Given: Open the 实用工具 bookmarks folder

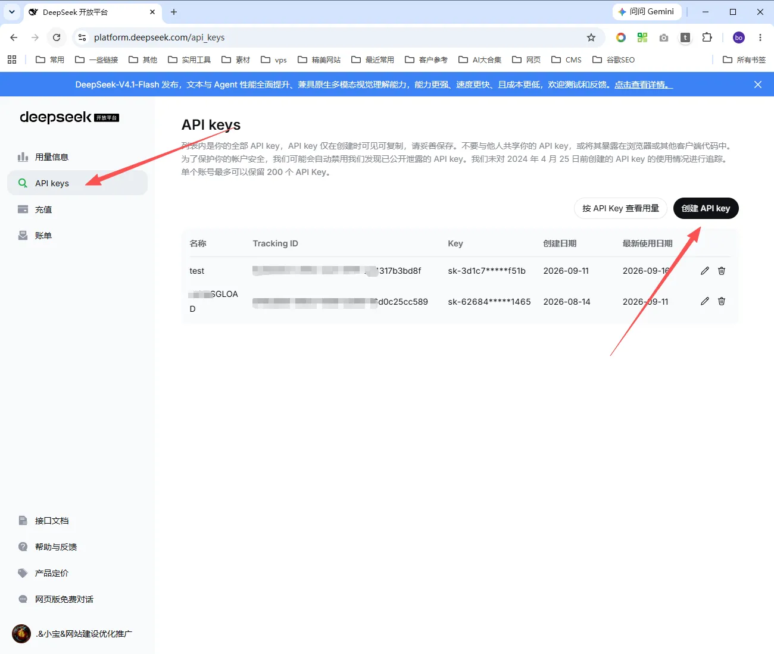Looking at the screenshot, I should pos(189,60).
